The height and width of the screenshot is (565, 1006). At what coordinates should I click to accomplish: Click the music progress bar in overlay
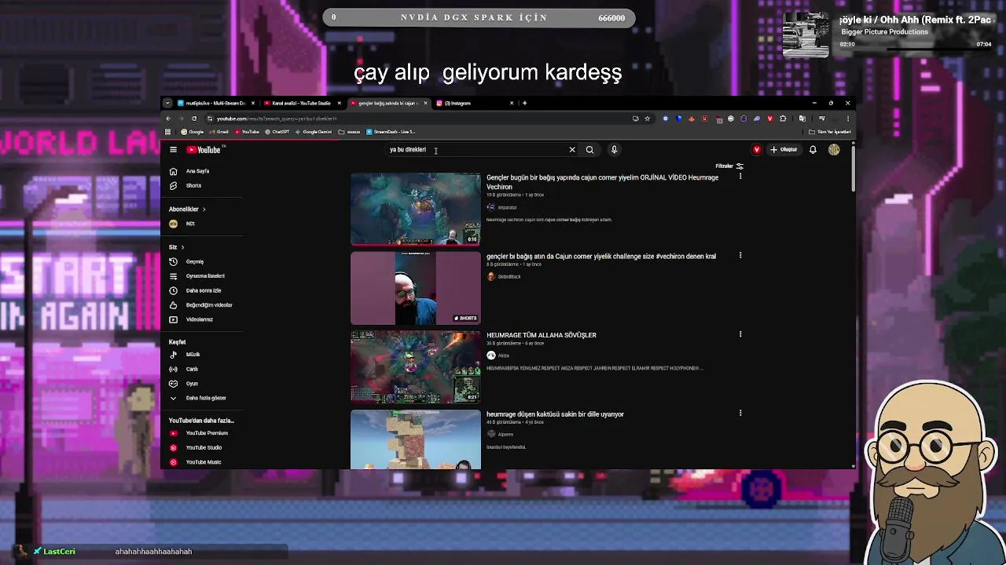(916, 49)
